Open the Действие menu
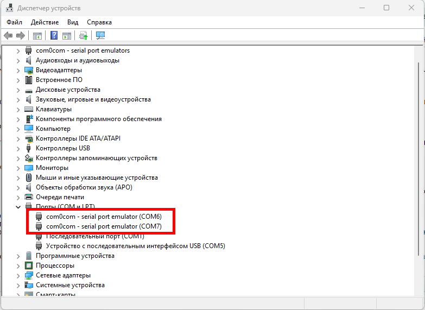This screenshot has width=425, height=310. click(45, 22)
